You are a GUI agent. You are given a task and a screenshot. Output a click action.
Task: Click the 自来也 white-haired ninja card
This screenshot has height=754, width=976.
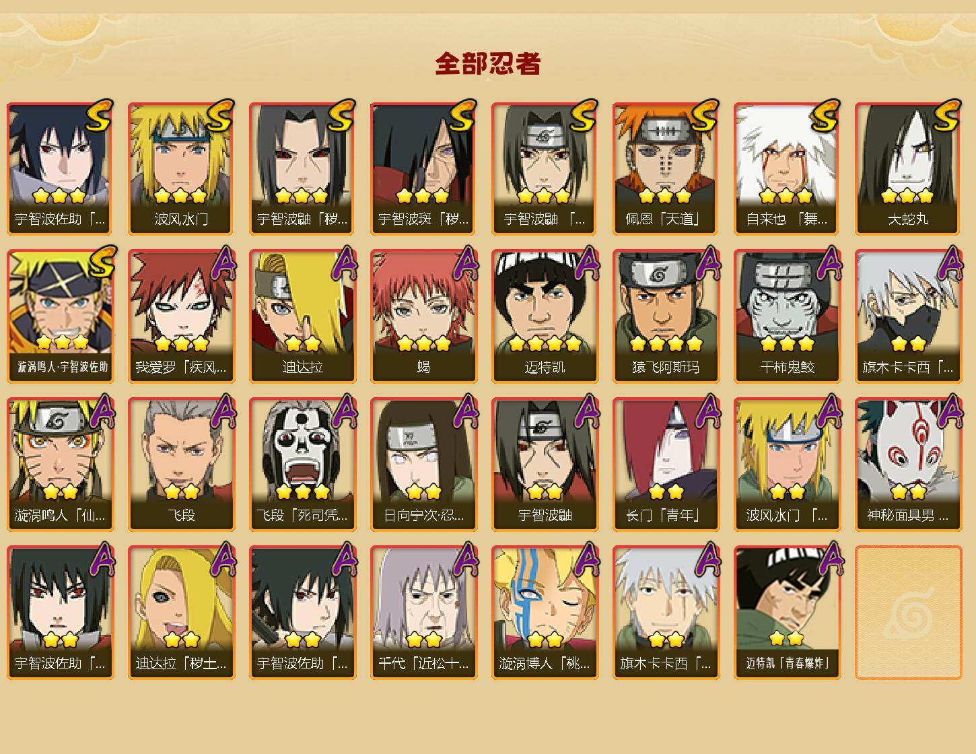click(x=787, y=168)
